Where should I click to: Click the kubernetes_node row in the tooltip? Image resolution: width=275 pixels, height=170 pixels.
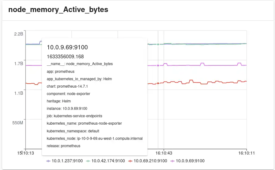pyautogui.click(x=95, y=138)
